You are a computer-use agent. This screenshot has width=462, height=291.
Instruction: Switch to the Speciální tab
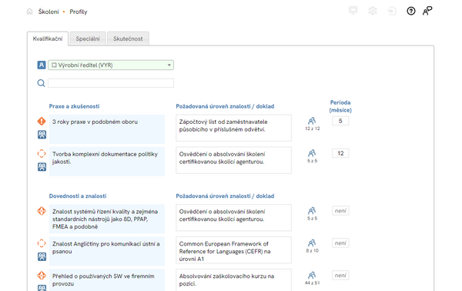coord(88,38)
